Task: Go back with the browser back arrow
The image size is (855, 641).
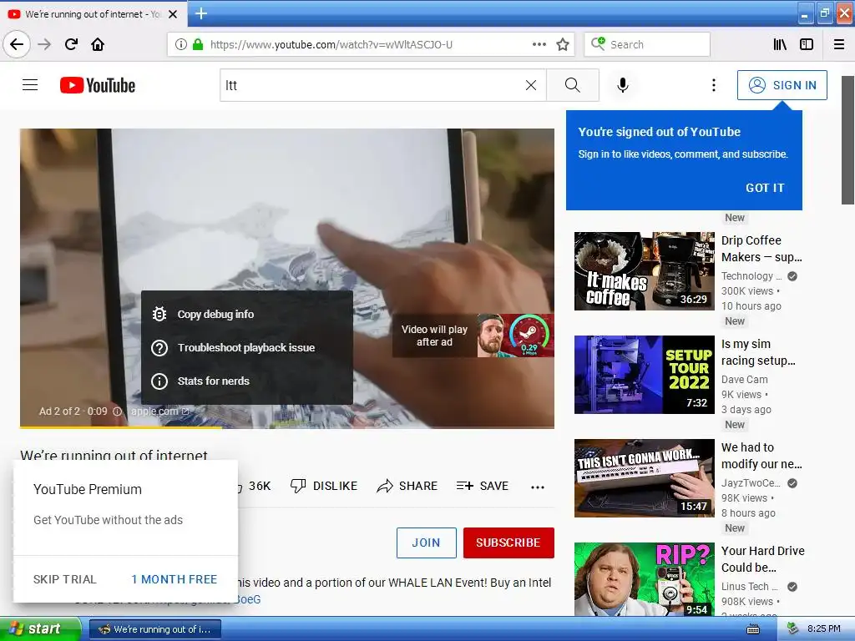Action: click(17, 44)
